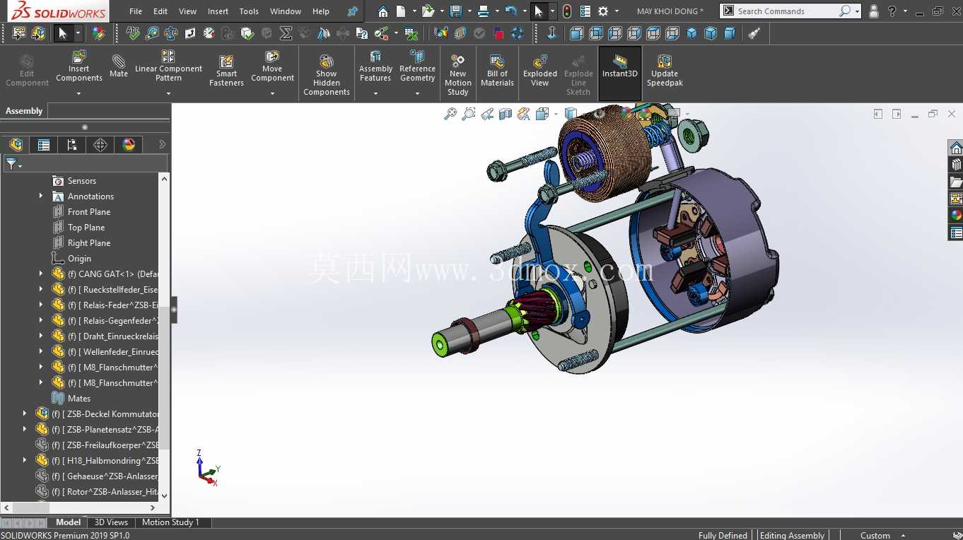The image size is (963, 540).
Task: Expand the Annotations tree node
Action: coord(41,196)
